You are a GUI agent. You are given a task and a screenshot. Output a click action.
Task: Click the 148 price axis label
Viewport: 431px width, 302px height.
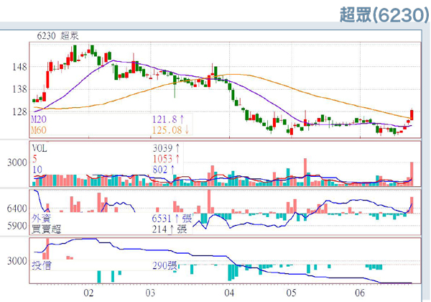click(x=18, y=68)
